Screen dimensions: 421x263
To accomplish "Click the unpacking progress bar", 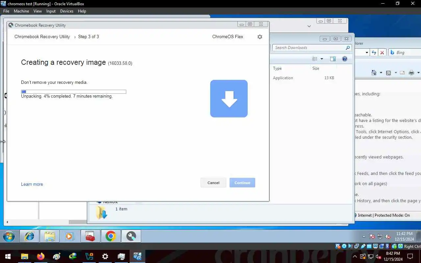I will point(74,92).
